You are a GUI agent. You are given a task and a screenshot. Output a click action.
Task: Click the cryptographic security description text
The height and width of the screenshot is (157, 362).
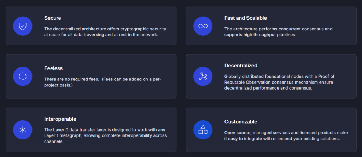coord(105,31)
